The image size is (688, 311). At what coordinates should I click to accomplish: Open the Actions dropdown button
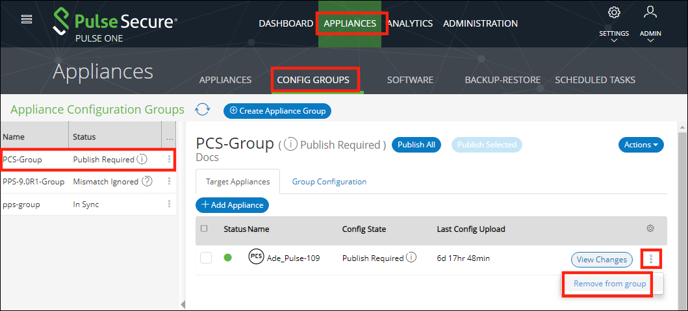641,145
